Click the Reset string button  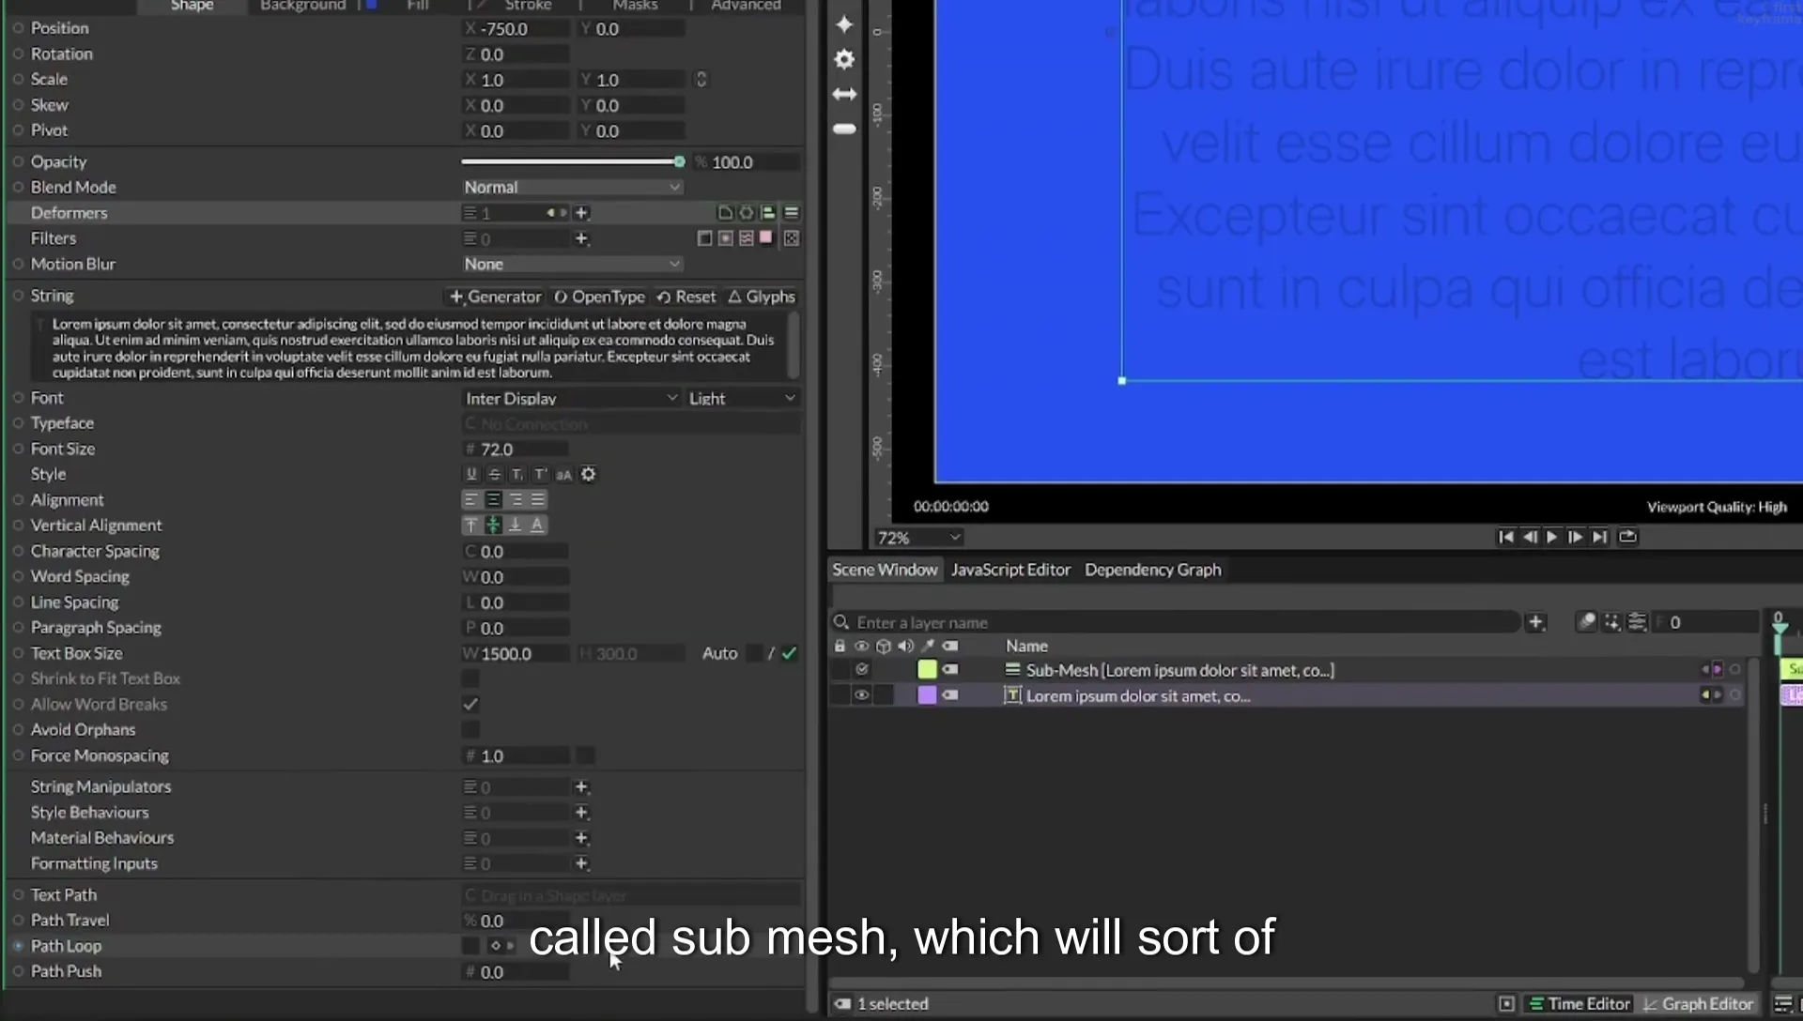pos(686,297)
